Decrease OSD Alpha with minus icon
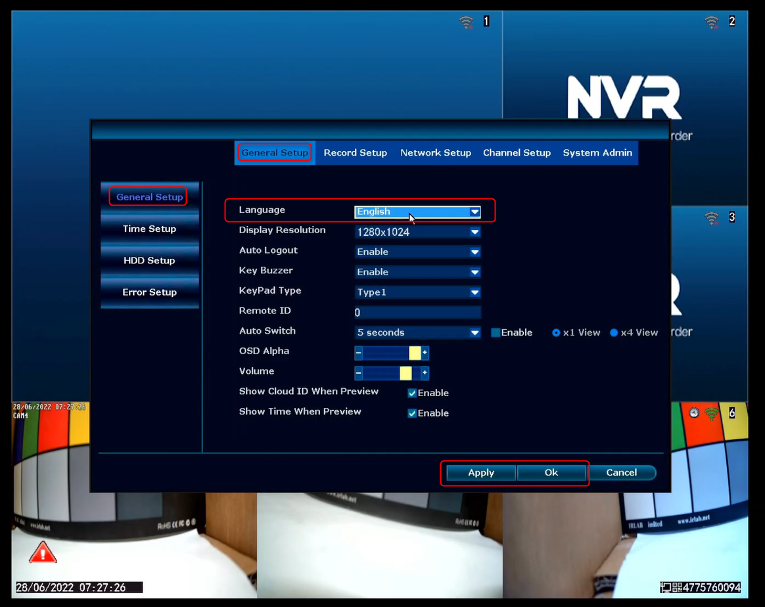 [359, 353]
